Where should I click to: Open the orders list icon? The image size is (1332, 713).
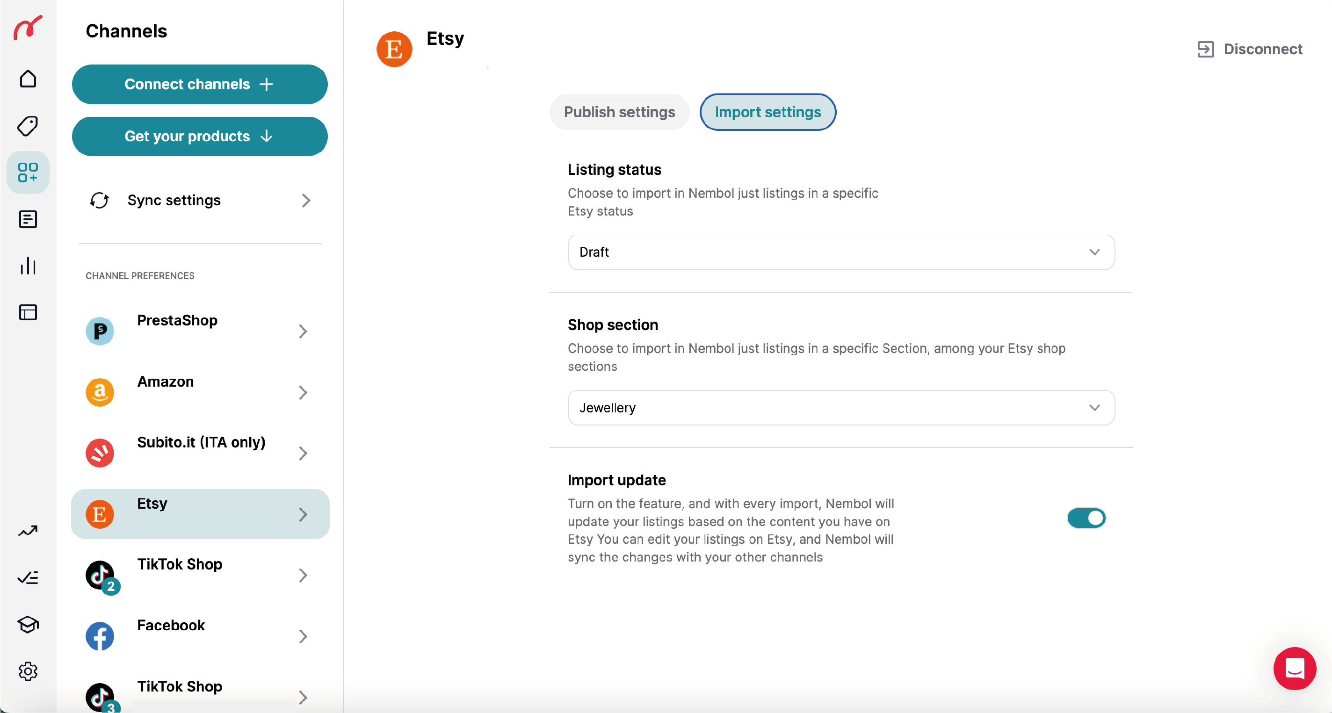(x=28, y=219)
